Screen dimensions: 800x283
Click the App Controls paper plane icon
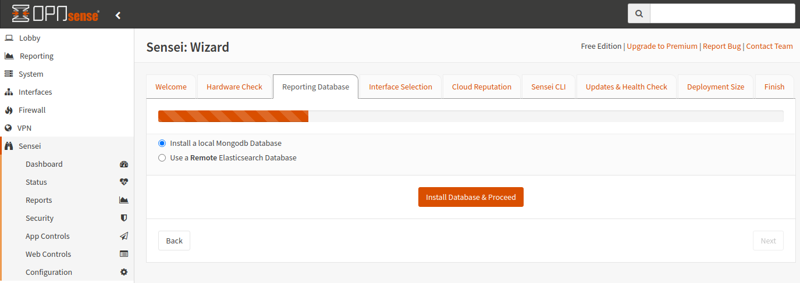pos(123,237)
